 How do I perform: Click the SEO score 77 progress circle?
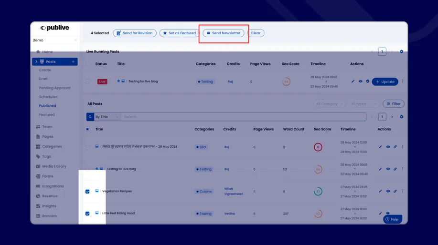tap(318, 192)
